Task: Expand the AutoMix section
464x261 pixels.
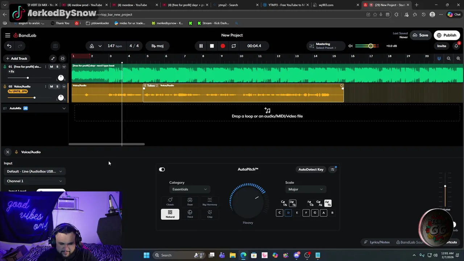Action: [64, 108]
